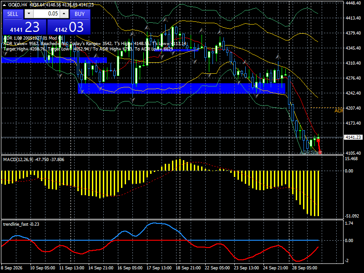Click the 4207.40 price axis value
Image resolution: width=364 pixels, height=273 pixels.
(x=353, y=108)
